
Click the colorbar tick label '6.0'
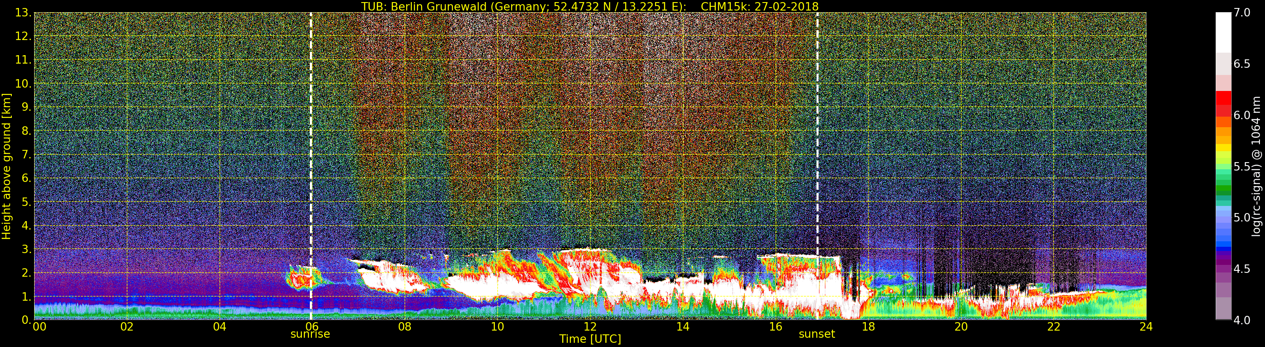[x=1242, y=115]
